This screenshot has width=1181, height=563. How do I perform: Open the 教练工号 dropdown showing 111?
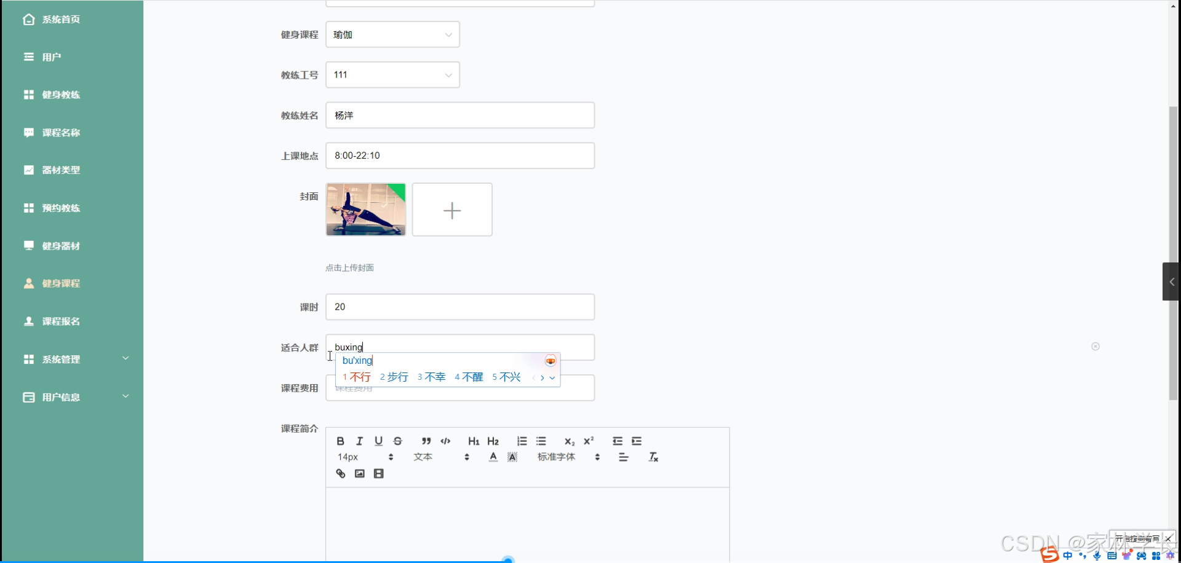tap(392, 75)
